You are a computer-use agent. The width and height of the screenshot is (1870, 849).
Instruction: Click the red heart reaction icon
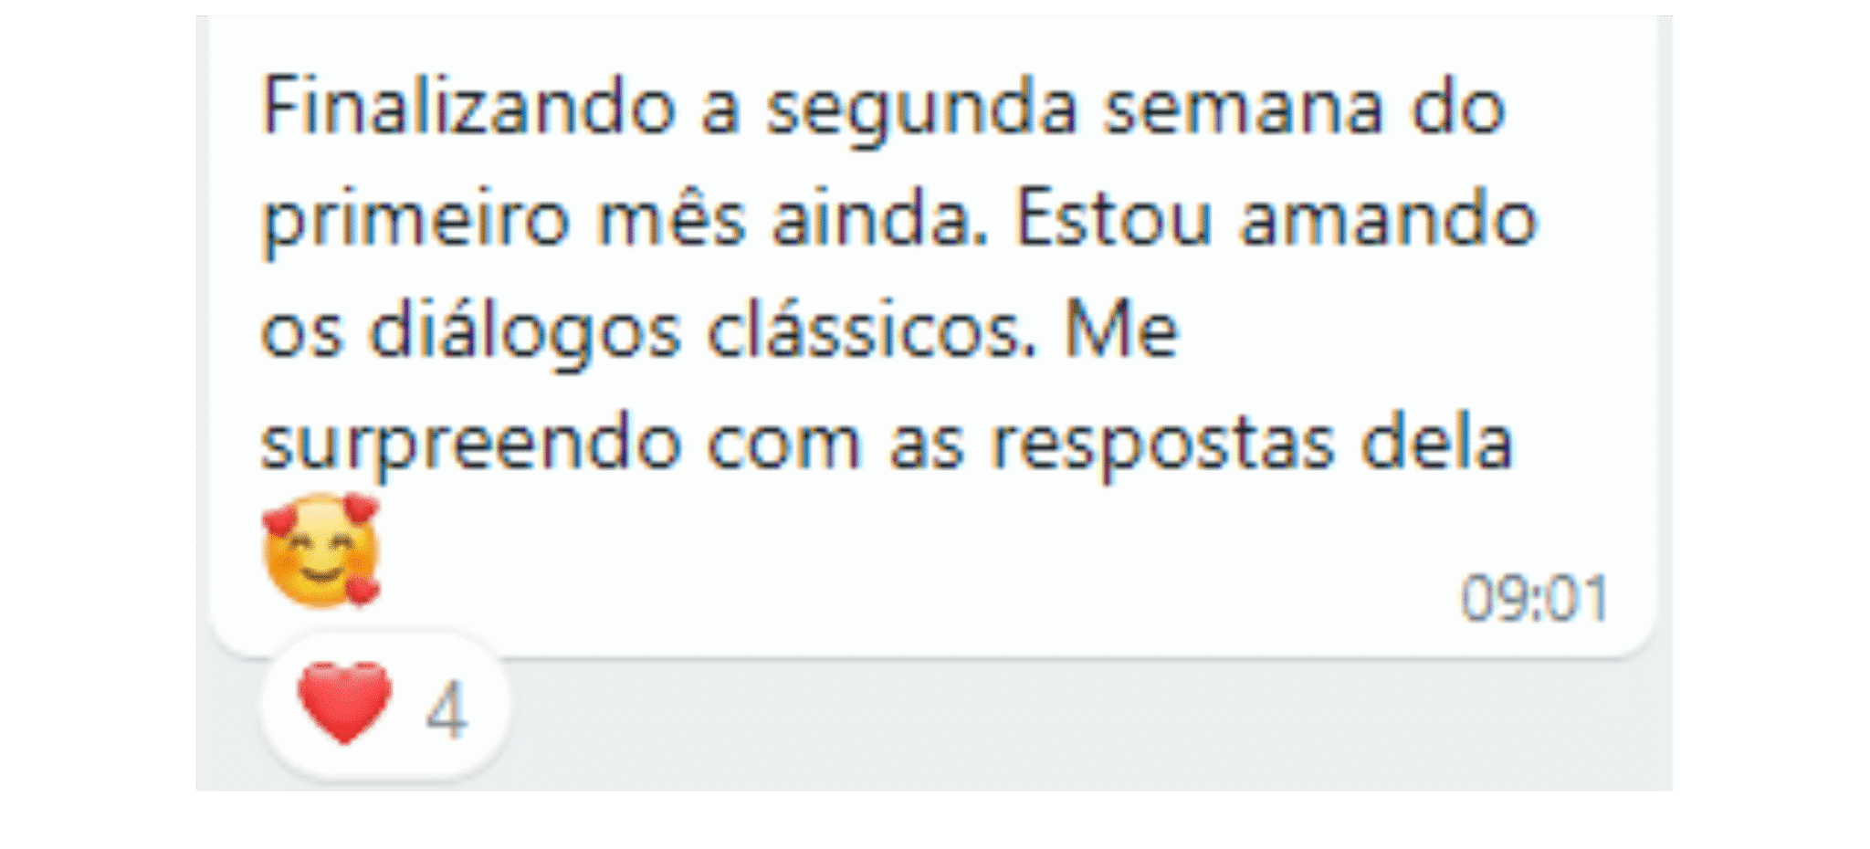click(344, 703)
